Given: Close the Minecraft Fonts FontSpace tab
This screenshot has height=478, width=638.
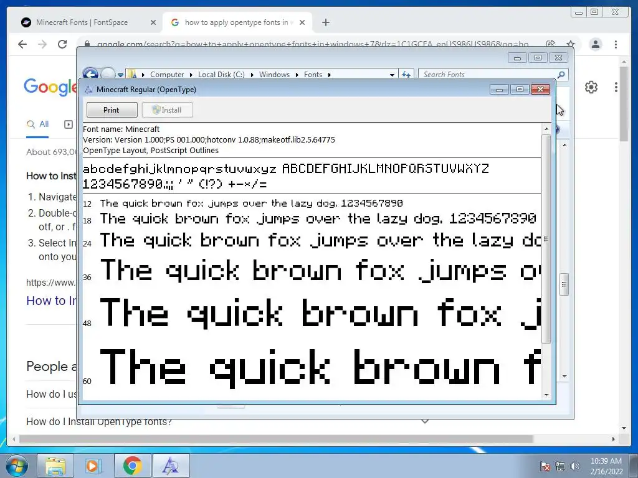Looking at the screenshot, I should tap(153, 22).
